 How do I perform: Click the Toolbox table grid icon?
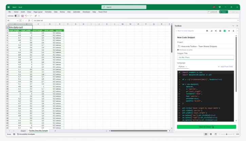click(x=220, y=31)
